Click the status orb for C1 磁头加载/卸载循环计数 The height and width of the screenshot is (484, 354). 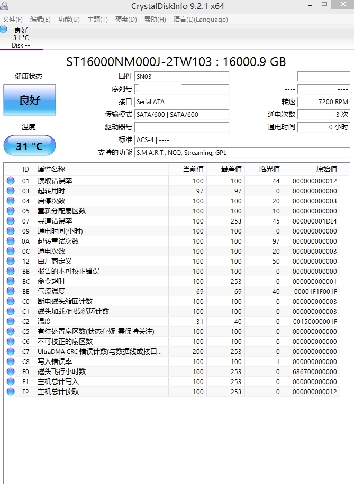coord(11,311)
